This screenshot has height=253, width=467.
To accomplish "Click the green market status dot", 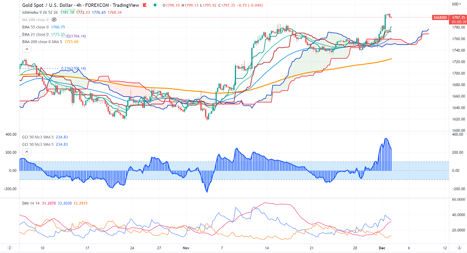I will [x=155, y=5].
